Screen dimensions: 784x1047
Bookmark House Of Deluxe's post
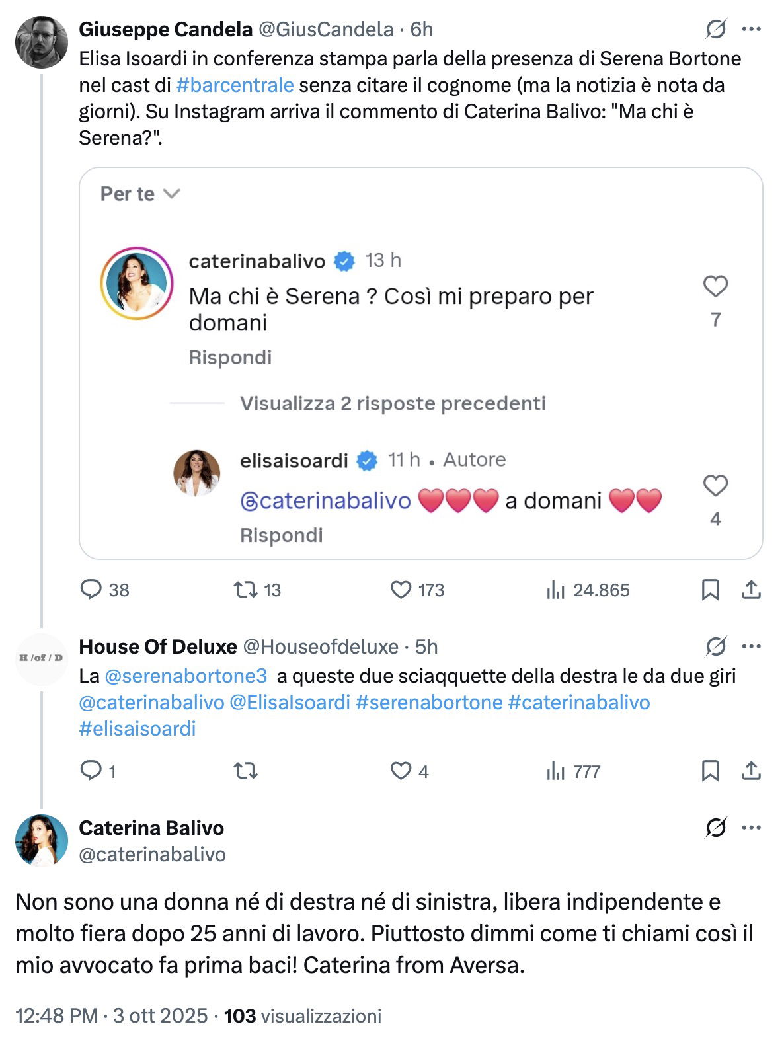click(x=710, y=771)
